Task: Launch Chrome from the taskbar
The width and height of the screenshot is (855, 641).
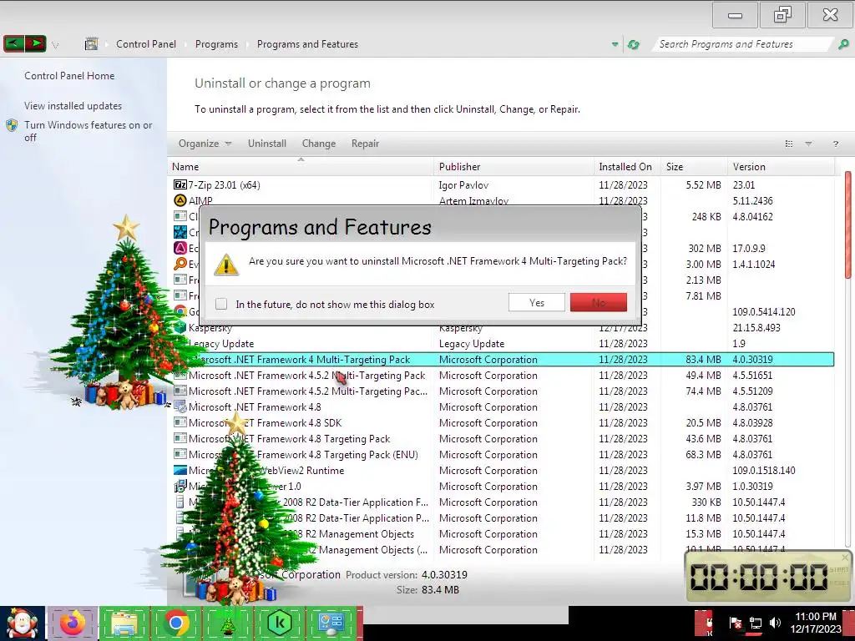Action: (175, 623)
